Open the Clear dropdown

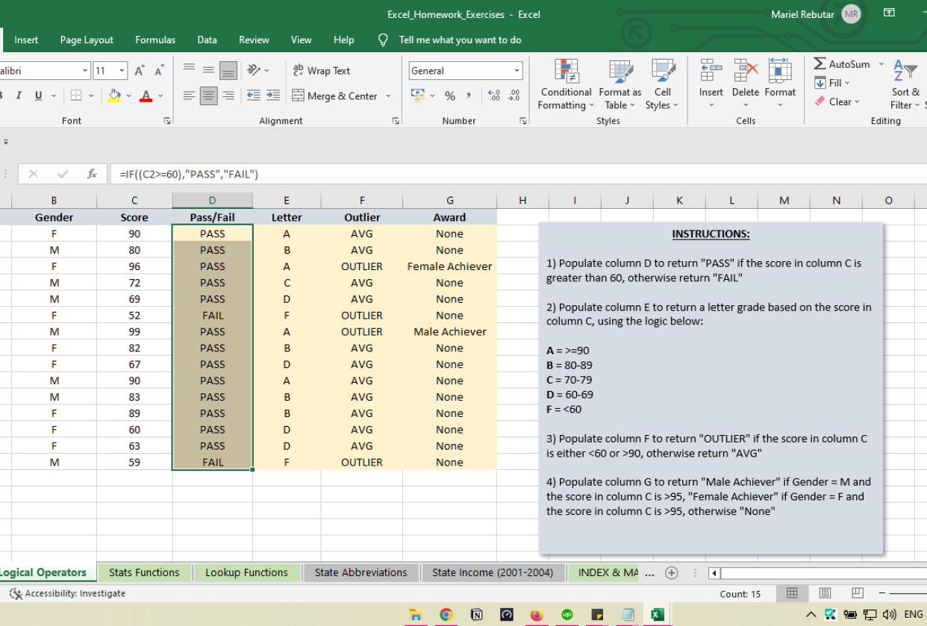pos(837,101)
